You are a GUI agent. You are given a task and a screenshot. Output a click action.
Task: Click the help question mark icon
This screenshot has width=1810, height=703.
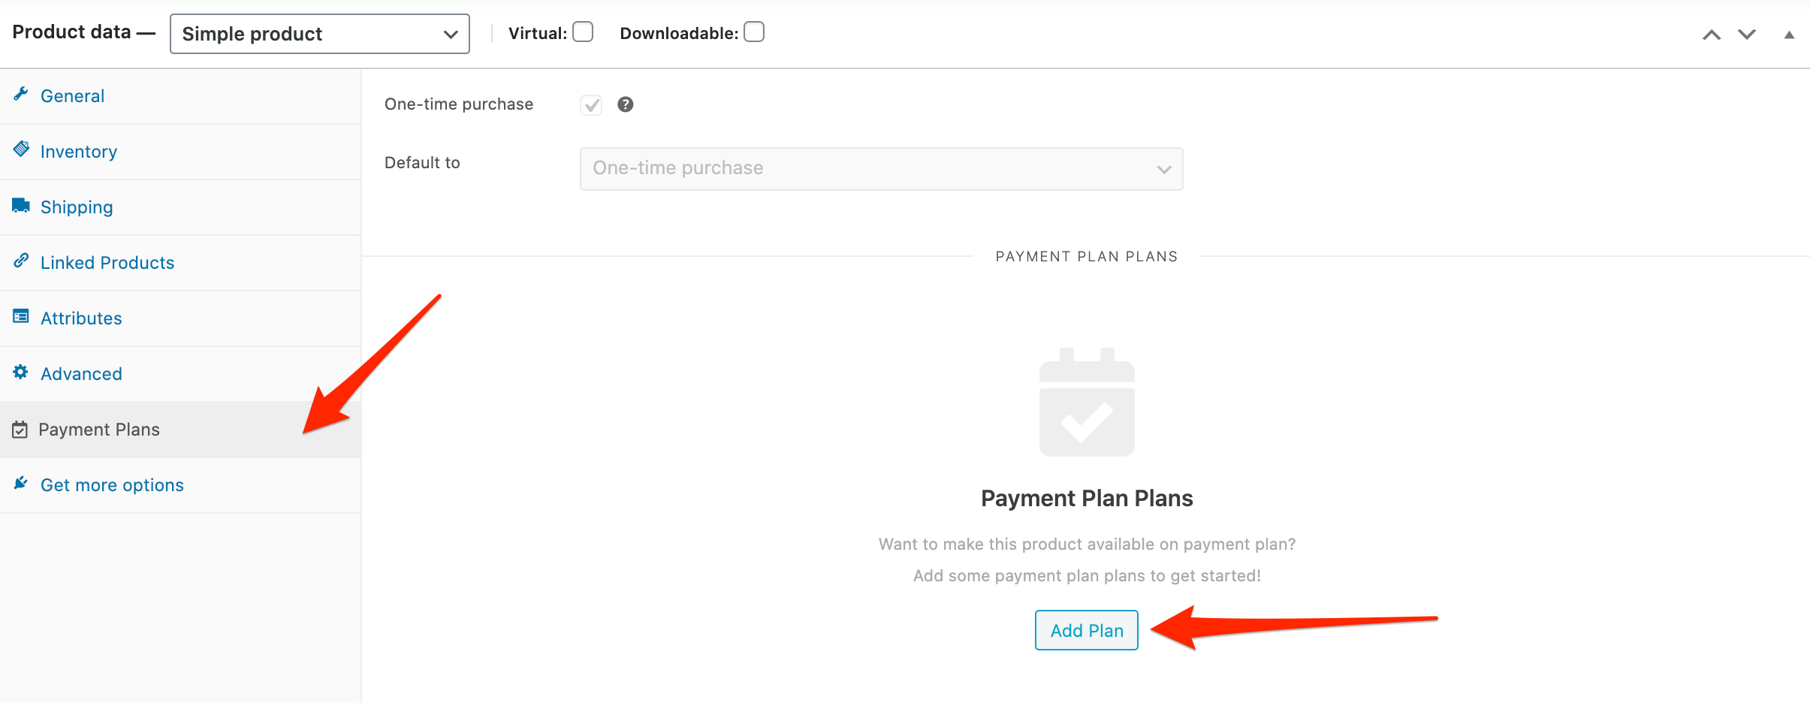[626, 104]
